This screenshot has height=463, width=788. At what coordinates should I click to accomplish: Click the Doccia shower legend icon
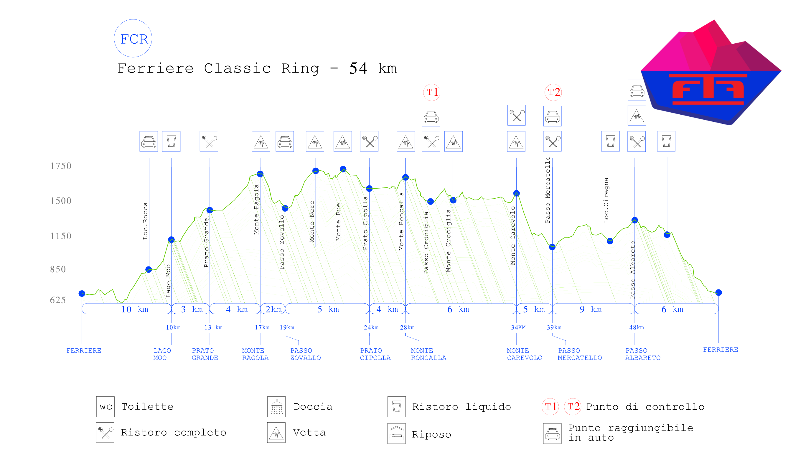coord(276,407)
